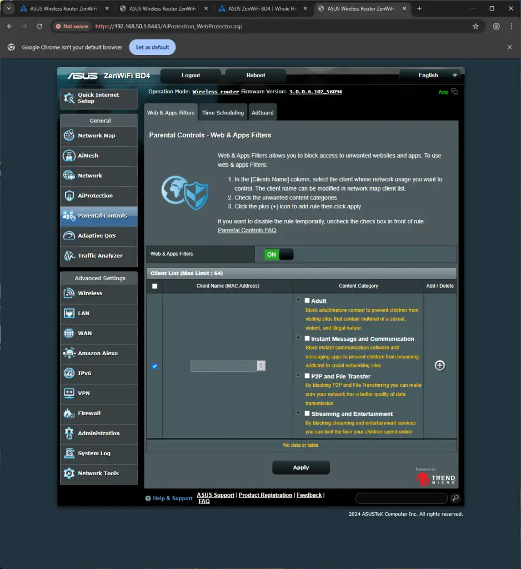521x569 pixels.
Task: Tick the select-all checkbox in the Client List header
Action: tap(155, 286)
